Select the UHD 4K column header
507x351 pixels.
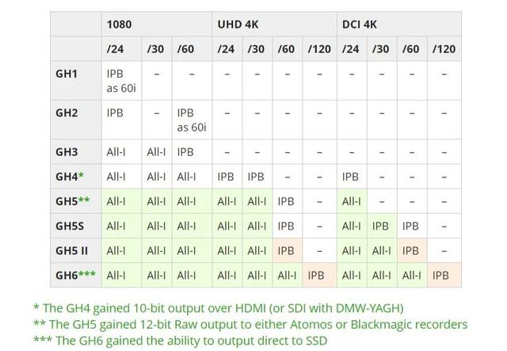(275, 25)
